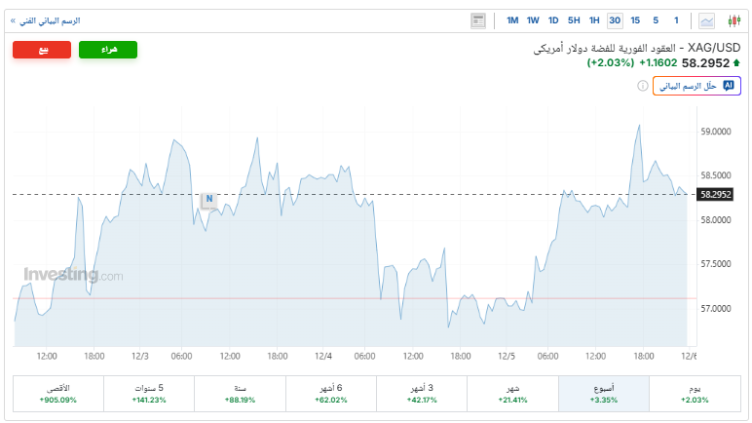This screenshot has width=752, height=423.
Task: Select the 5 years performance tab
Action: [149, 394]
